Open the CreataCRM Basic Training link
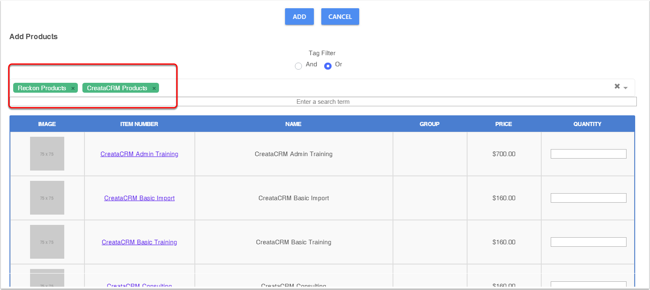The image size is (650, 290). 139,242
